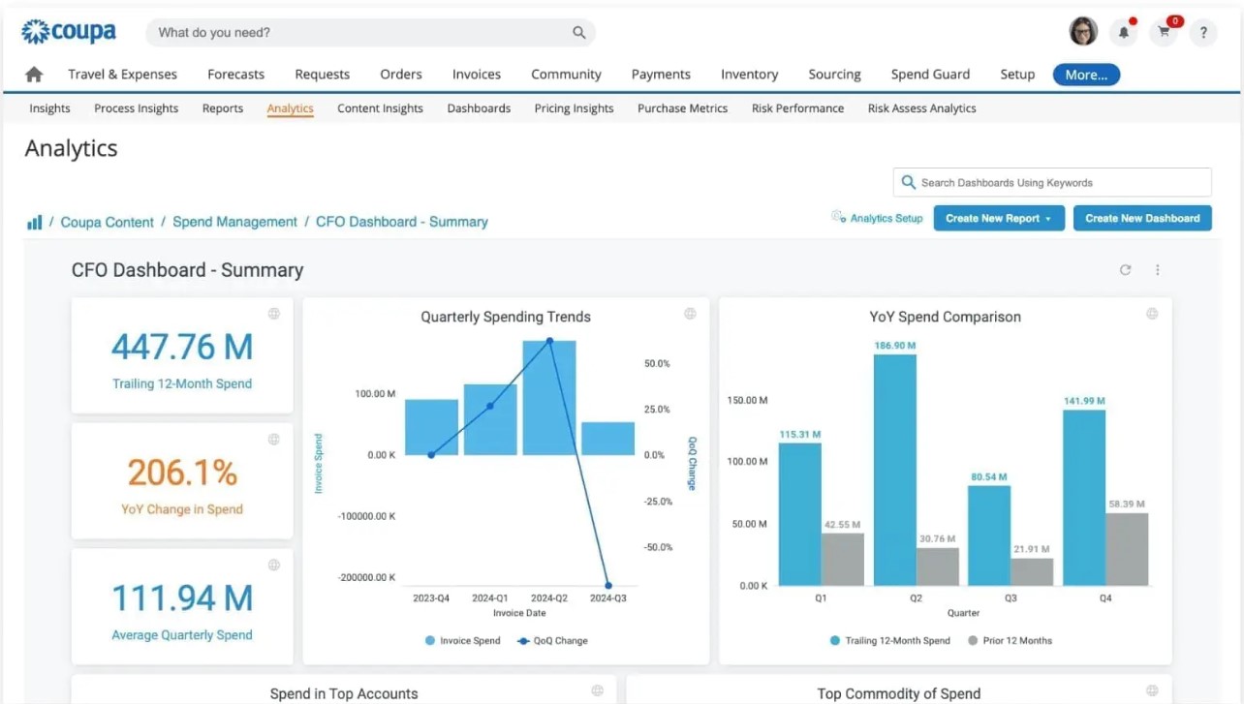Click the globe icon on Quarterly Spending Trends chart
This screenshot has height=704, width=1244.
(689, 313)
